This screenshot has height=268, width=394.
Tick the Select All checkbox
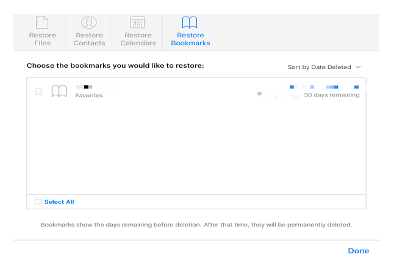coord(38,201)
